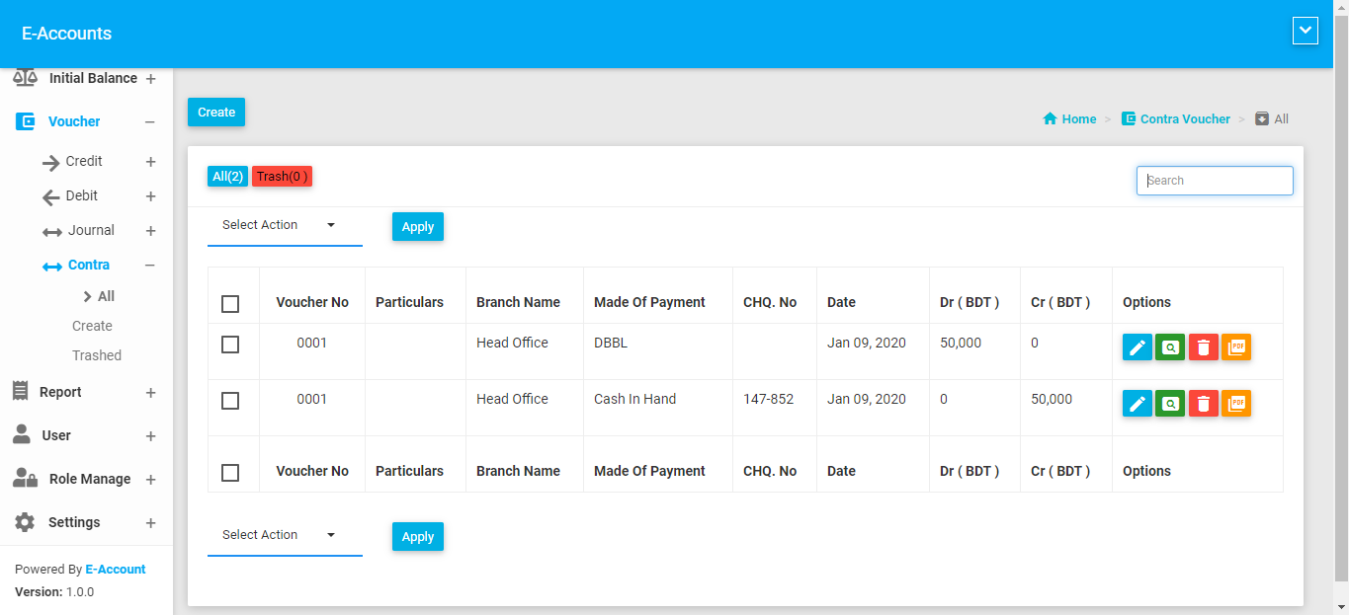Click the red trash icon for Cash In Hand row
Viewport: 1349px width, 615px height.
click(1203, 404)
